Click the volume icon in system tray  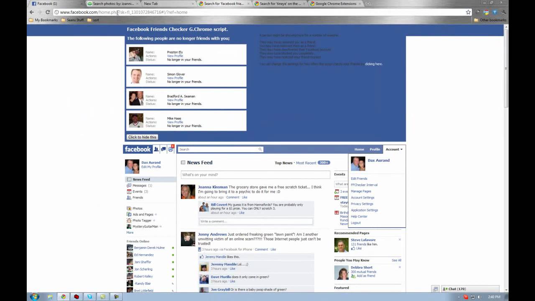[479, 297]
